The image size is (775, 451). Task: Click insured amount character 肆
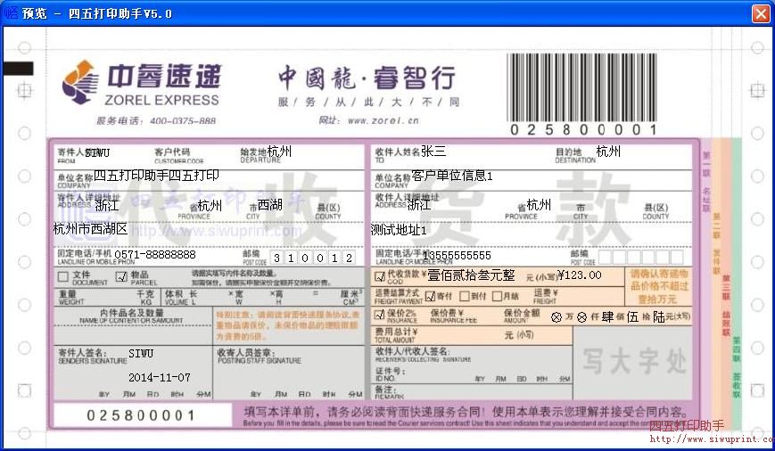click(607, 316)
